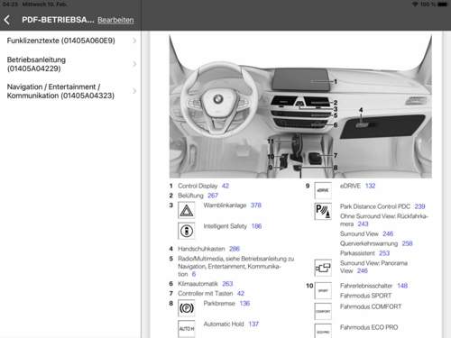The height and width of the screenshot is (338, 451).
Task: Expand chevron next to Navigation / Entertainment
Action: pos(134,91)
